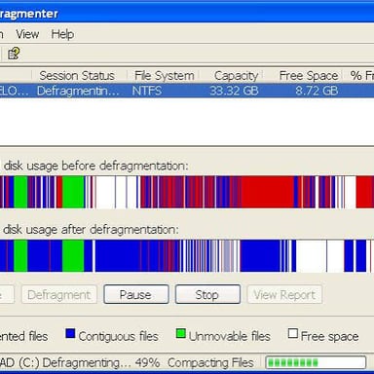This screenshot has width=374, height=374.
Task: Click the blue Contiguous files legend swatch
Action: coord(70,333)
